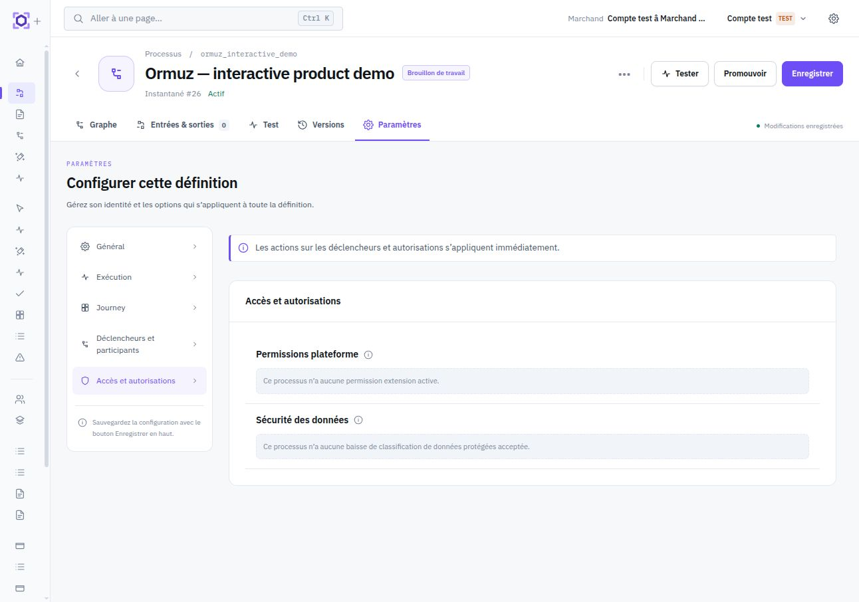
Task: Expand the Journey section chevron
Action: 195,308
